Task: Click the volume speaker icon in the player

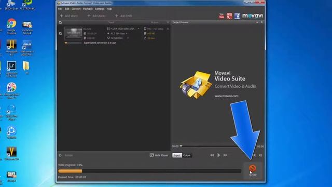Action: tap(260, 155)
